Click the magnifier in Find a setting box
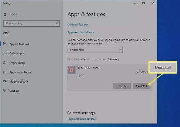Screen dimensions: 180x127 click(x=57, y=23)
